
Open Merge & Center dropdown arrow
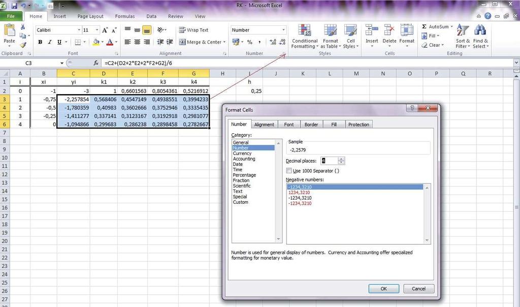point(224,42)
